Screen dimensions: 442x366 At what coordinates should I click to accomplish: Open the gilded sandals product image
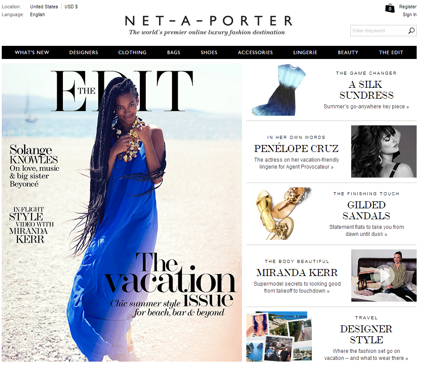[284, 214]
